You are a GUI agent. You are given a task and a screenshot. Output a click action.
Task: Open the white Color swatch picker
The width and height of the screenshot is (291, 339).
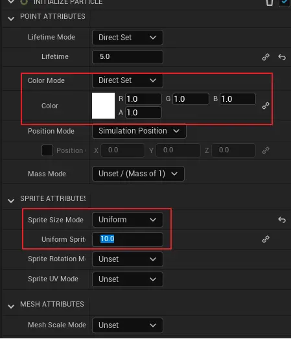tap(103, 106)
